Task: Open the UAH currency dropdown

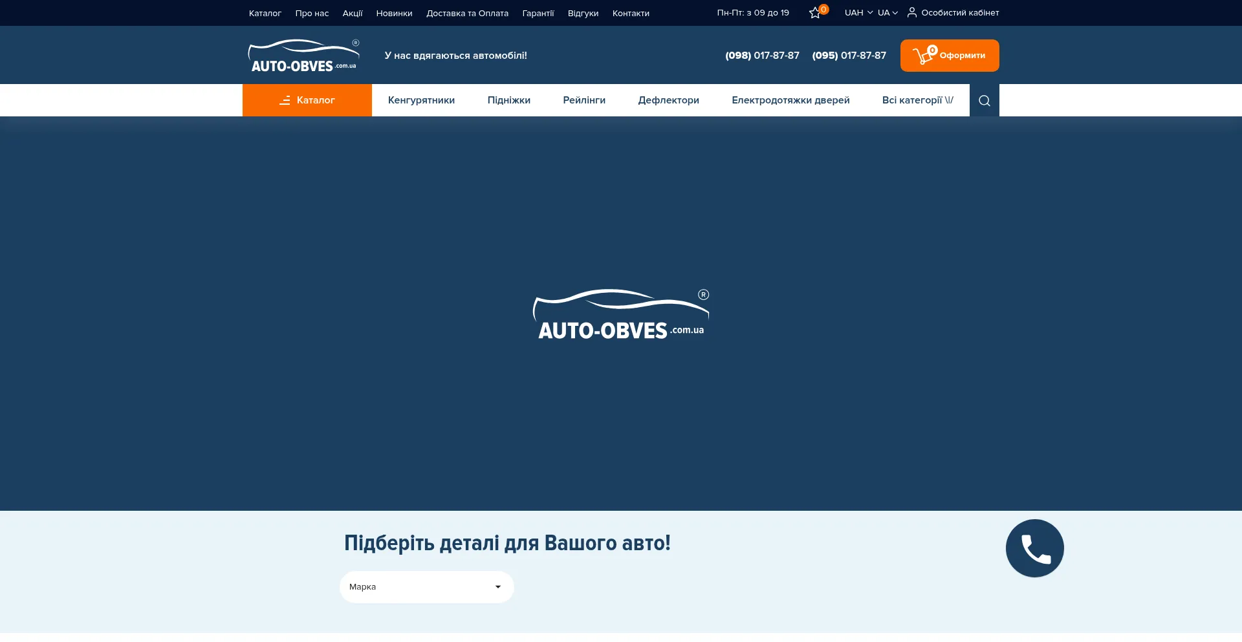Action: (x=858, y=13)
